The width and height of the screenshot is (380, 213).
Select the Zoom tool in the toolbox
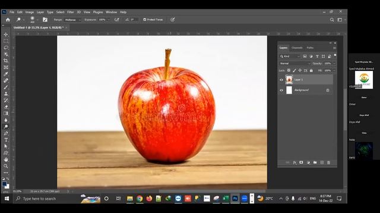point(6,166)
